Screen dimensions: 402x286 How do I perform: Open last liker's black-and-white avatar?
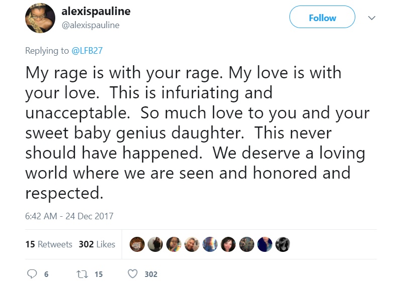point(282,244)
